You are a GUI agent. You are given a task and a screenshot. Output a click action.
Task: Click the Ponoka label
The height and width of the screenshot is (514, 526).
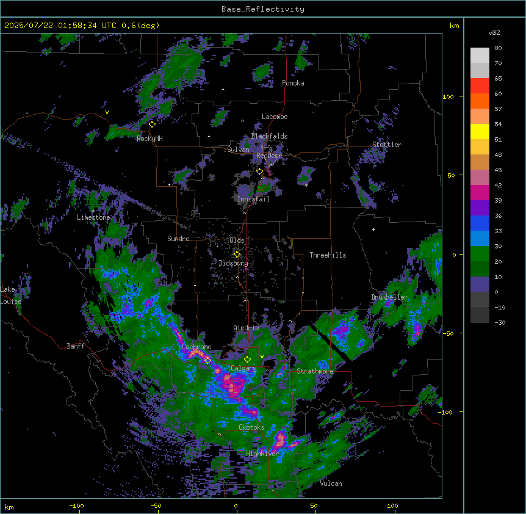pyautogui.click(x=293, y=83)
